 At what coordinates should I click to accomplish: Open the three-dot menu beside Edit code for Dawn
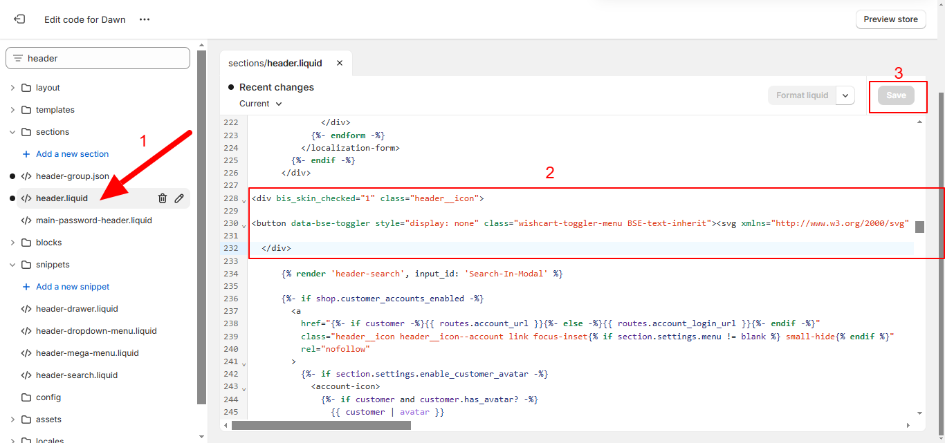tap(145, 19)
